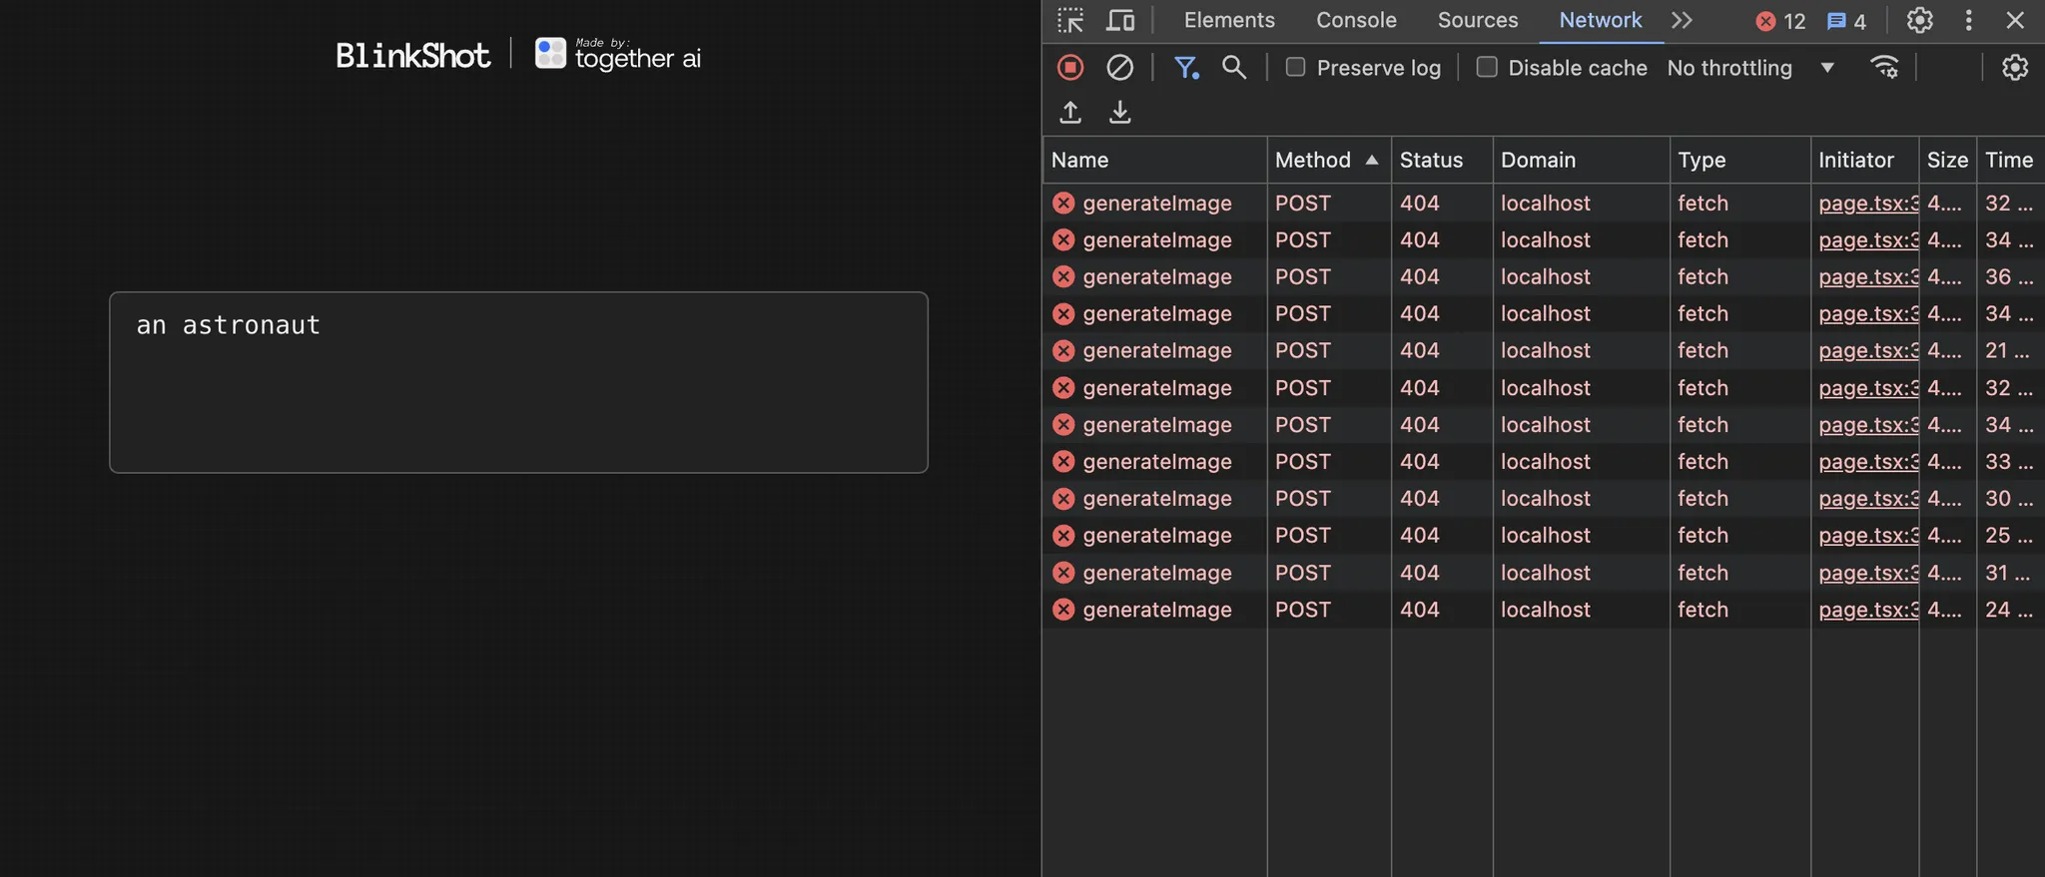Open network conditions wifi icon
The height and width of the screenshot is (877, 2045).
(x=1884, y=67)
